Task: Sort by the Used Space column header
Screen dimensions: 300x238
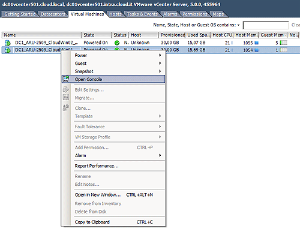Action: (x=198, y=35)
